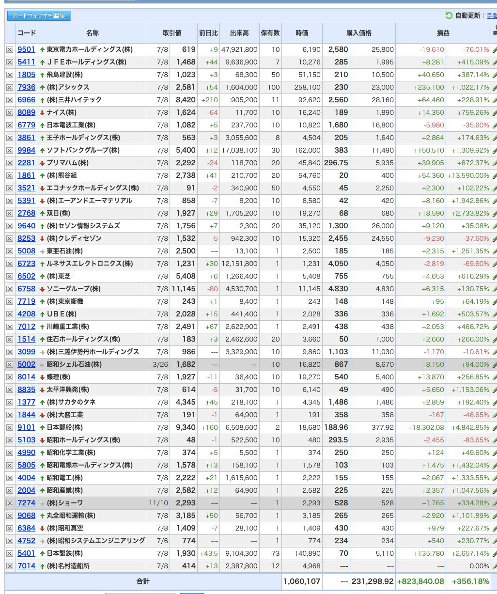
Task: Open the 7014 code link
Action: coord(26,566)
